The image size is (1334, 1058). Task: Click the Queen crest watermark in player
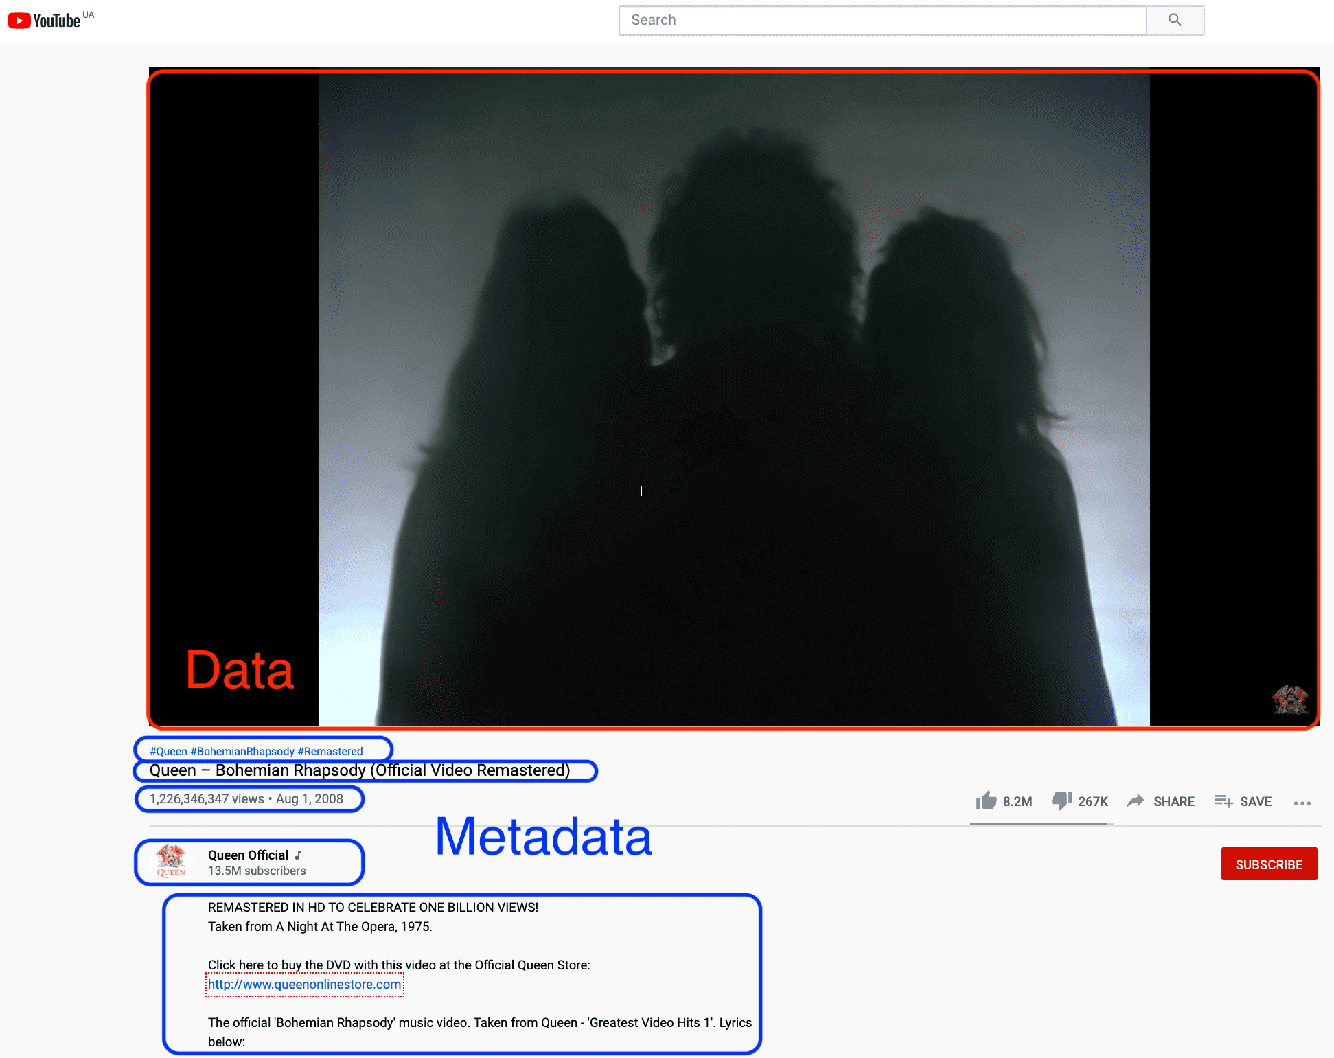pos(1289,700)
